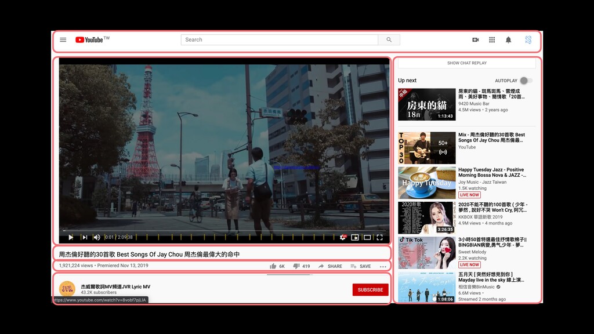Image resolution: width=594 pixels, height=334 pixels.
Task: Open the hamburger guide menu
Action: (x=63, y=40)
